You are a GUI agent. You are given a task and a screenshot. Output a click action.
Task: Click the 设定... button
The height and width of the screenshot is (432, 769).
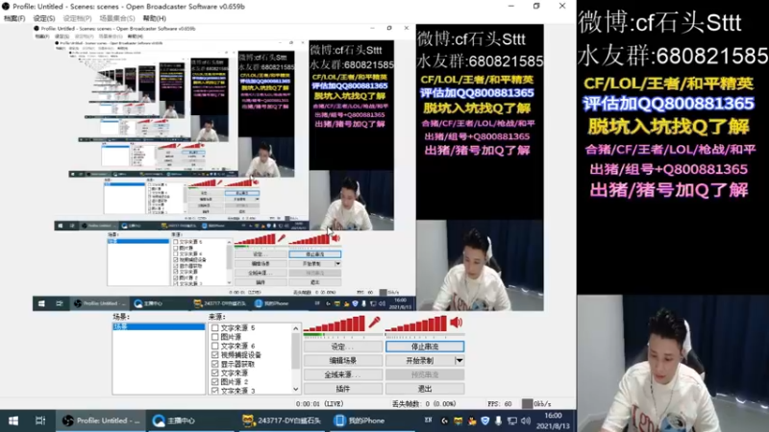[343, 347]
